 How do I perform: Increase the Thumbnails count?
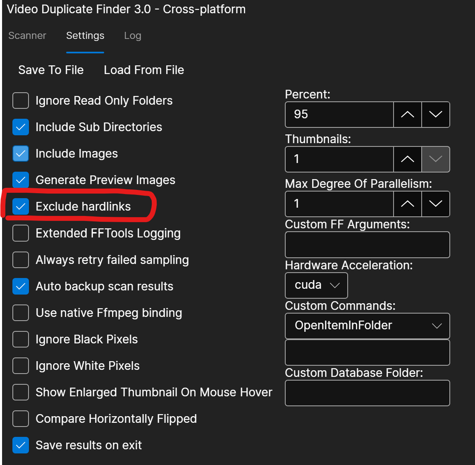pos(407,159)
